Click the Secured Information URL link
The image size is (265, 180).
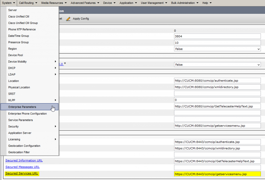(24, 160)
